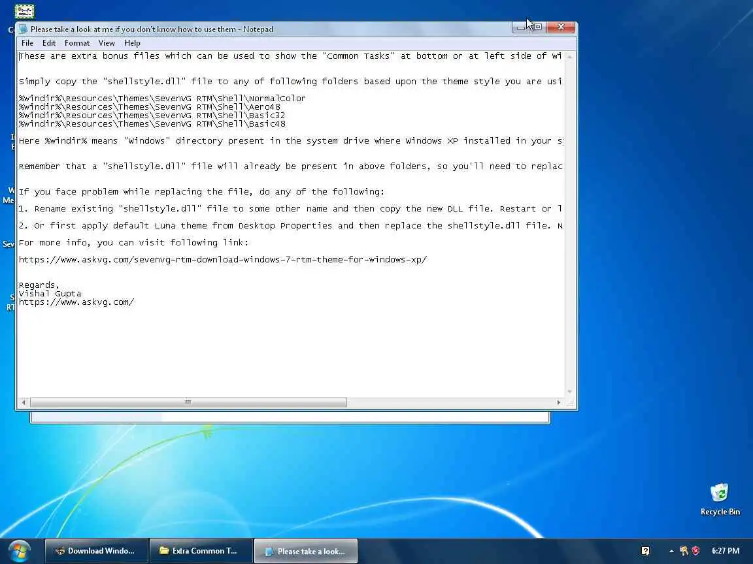Click the Notepad resize grip corner

pyautogui.click(x=570, y=403)
